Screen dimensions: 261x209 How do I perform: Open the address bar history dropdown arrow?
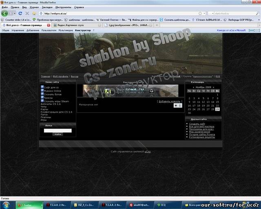pos(204,13)
